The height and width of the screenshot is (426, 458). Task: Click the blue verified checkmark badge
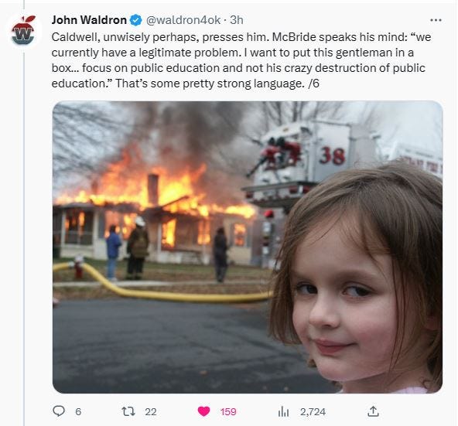click(x=136, y=20)
